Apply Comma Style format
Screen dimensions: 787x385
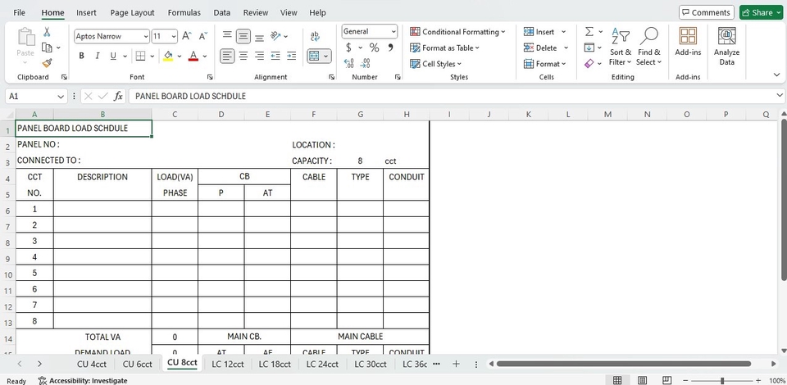(x=390, y=48)
